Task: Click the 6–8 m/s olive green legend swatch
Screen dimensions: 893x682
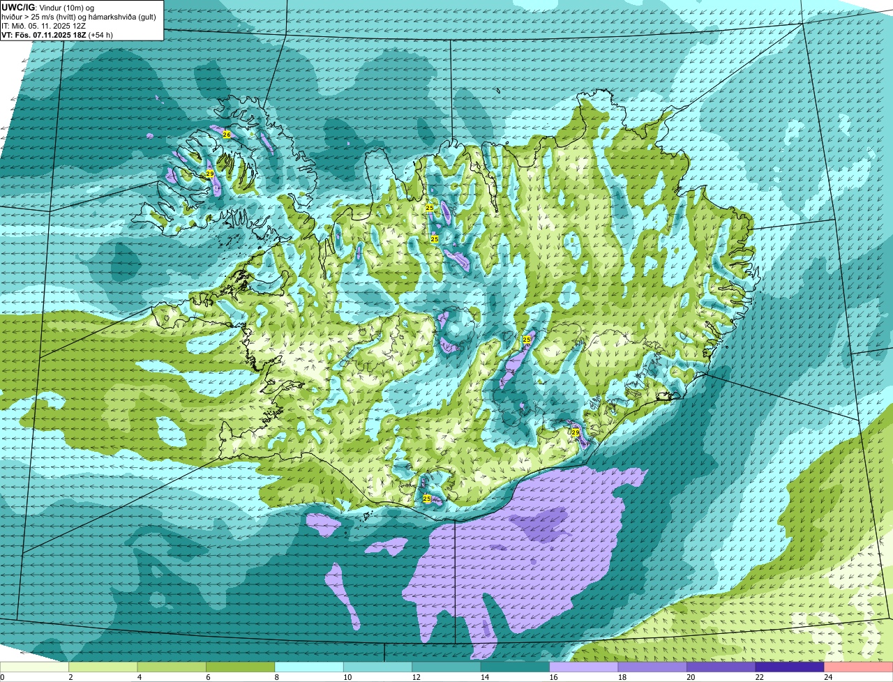Action: coord(241,667)
